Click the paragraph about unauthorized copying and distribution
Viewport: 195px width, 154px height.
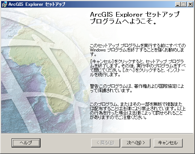138,111
